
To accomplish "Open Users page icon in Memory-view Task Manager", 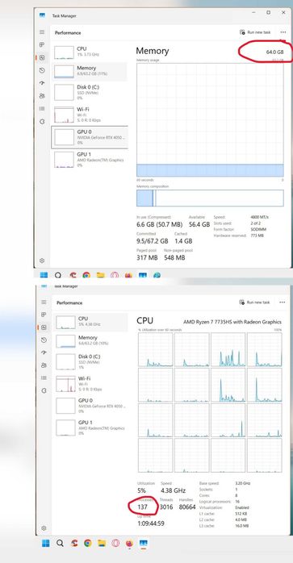I will [x=42, y=96].
